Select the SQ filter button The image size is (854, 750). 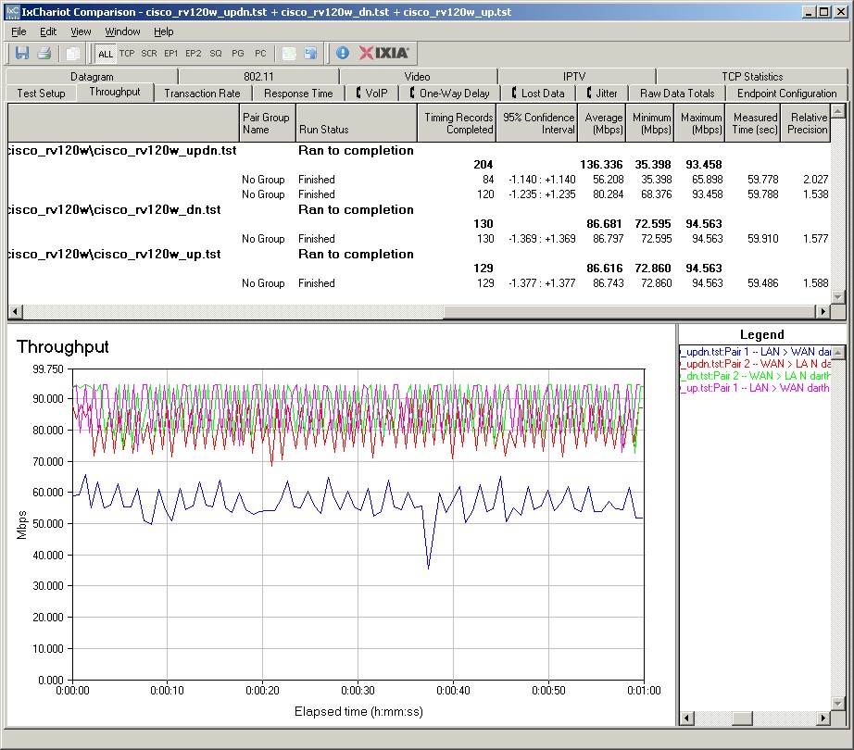(x=216, y=54)
